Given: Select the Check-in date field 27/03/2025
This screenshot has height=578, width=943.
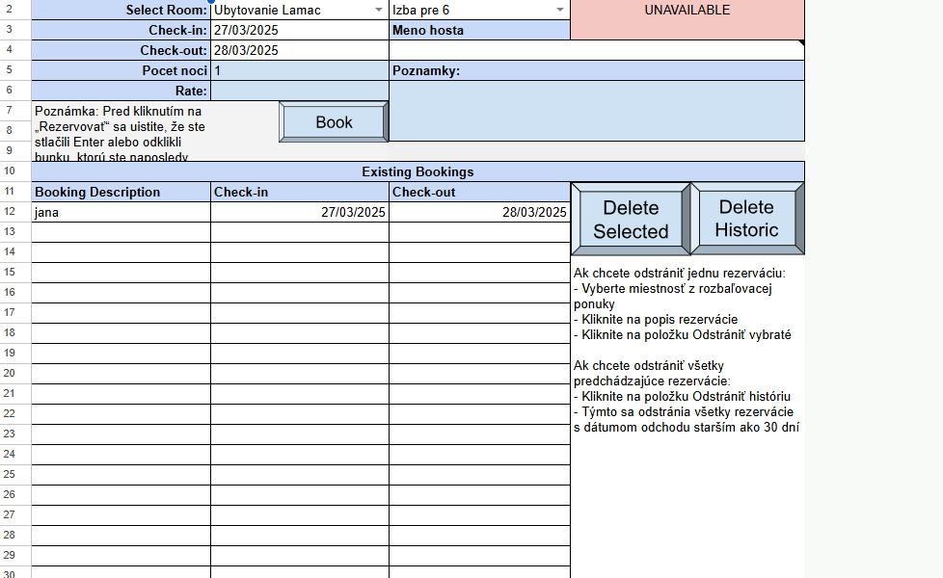Looking at the screenshot, I should point(299,31).
